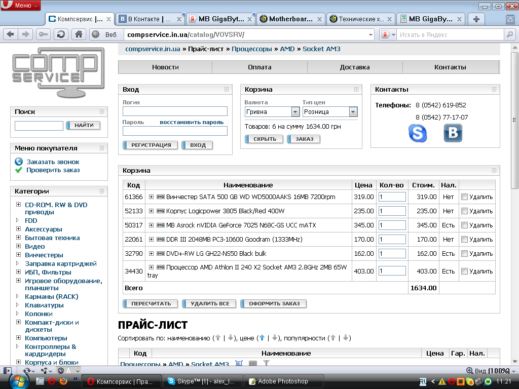
Task: Click the page vertical scrollbar thumb
Action: pyautogui.click(x=514, y=120)
